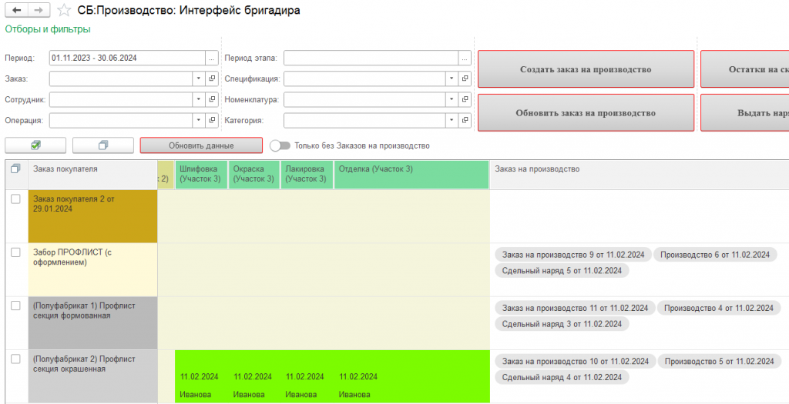Expand the Номенклатура dropdown list

pyautogui.click(x=452, y=99)
